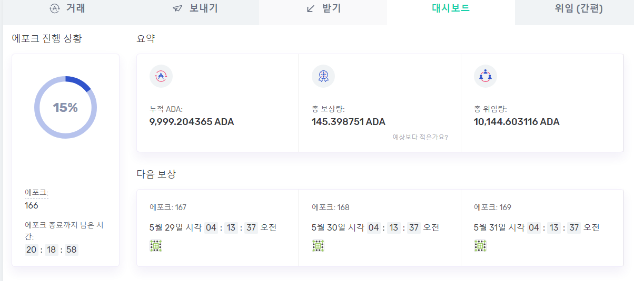Click the stake pool identicon for epoch 168

pyautogui.click(x=318, y=246)
